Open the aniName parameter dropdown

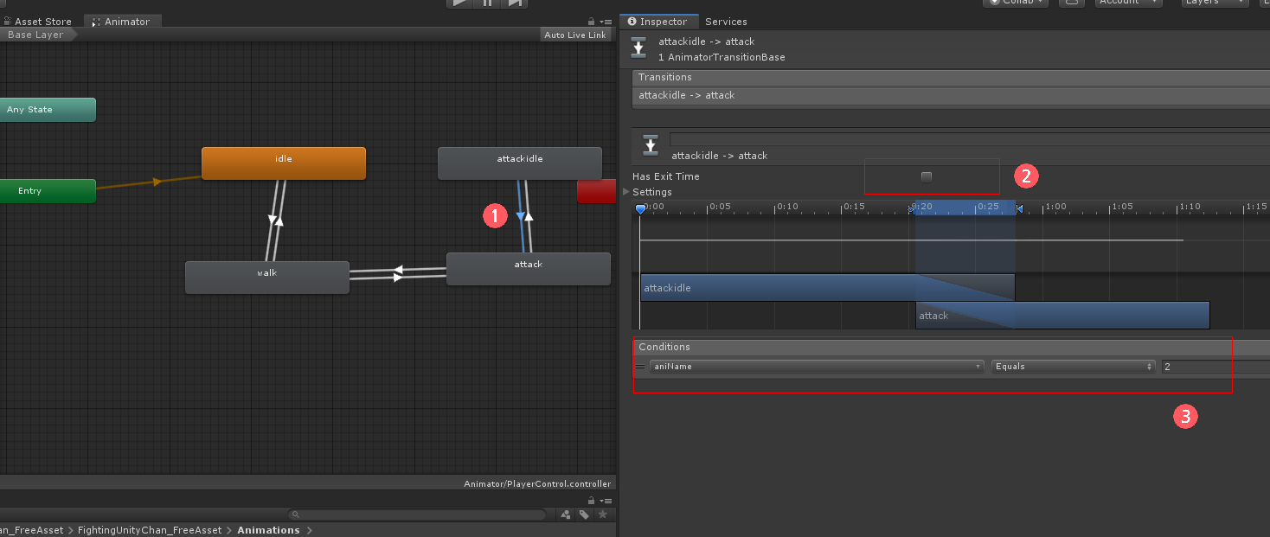817,367
